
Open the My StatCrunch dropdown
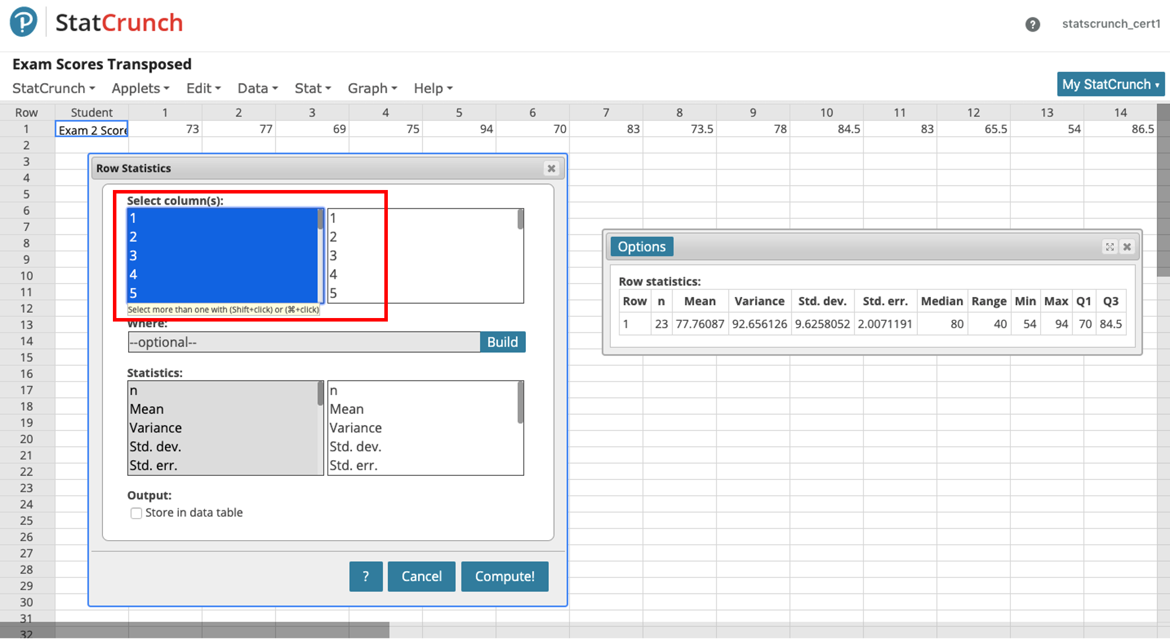(x=1110, y=85)
